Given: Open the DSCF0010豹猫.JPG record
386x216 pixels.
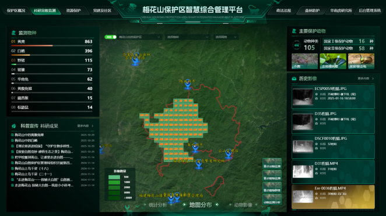Looking at the screenshot, I should 333,147.
